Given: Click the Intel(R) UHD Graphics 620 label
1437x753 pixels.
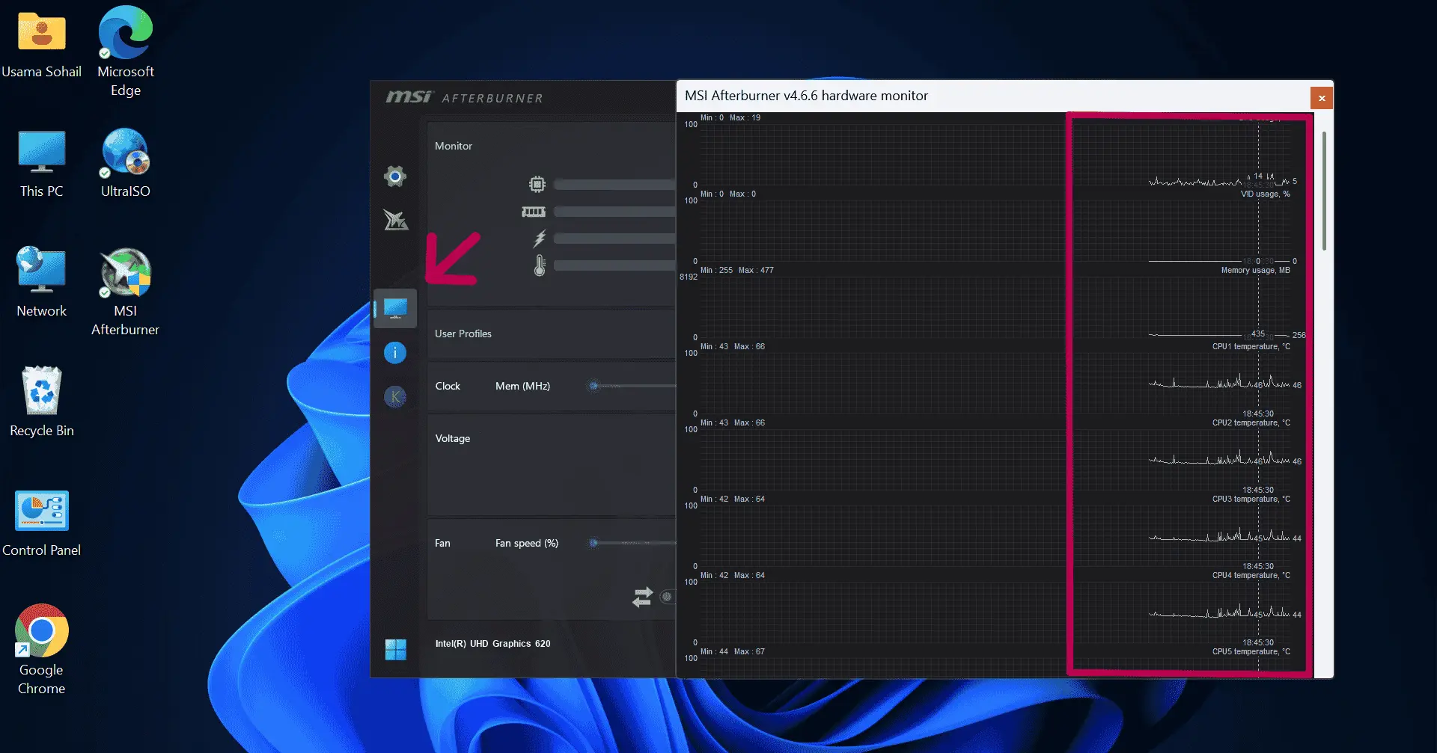Looking at the screenshot, I should tap(493, 643).
